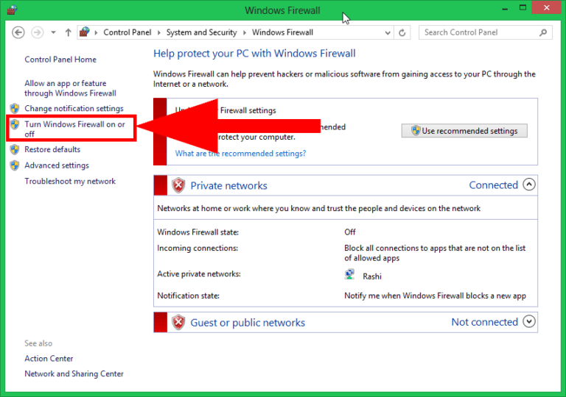566x397 pixels.
Task: Go up one folder level arrow
Action: (x=68, y=32)
